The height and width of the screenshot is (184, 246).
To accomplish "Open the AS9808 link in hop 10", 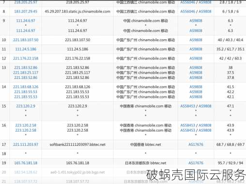I will (x=196, y=40).
